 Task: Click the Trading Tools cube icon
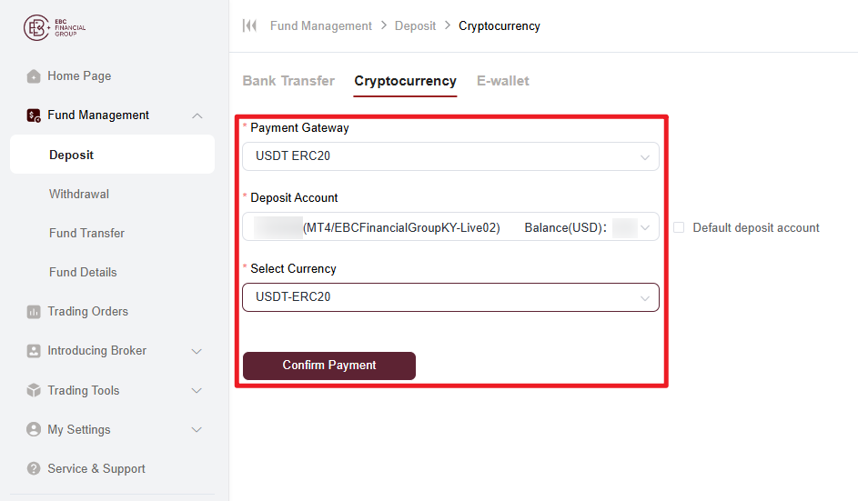point(34,390)
